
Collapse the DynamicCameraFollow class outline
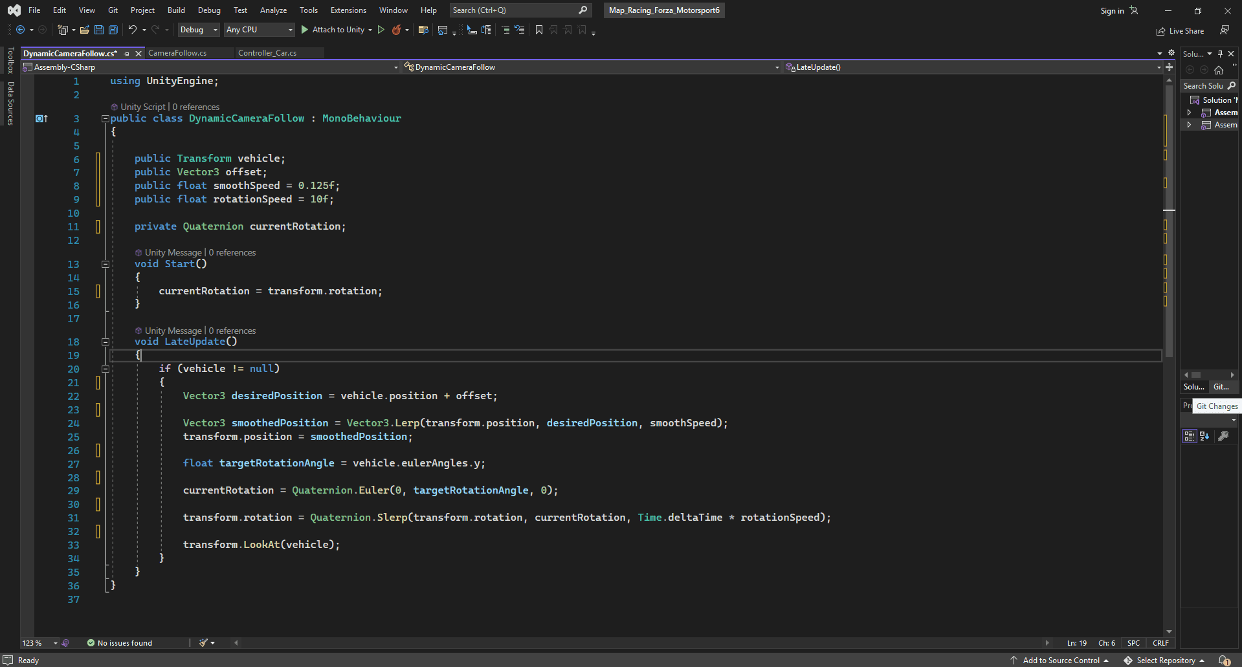[105, 118]
